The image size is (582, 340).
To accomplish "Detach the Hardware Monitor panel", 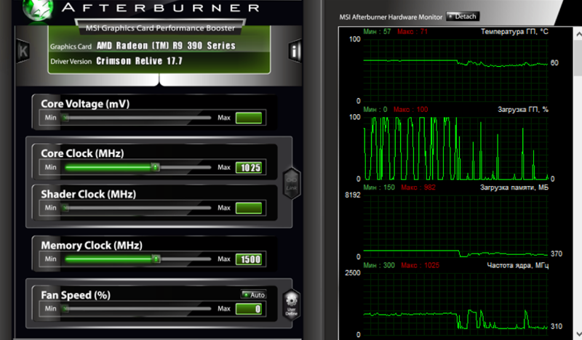I will (463, 16).
